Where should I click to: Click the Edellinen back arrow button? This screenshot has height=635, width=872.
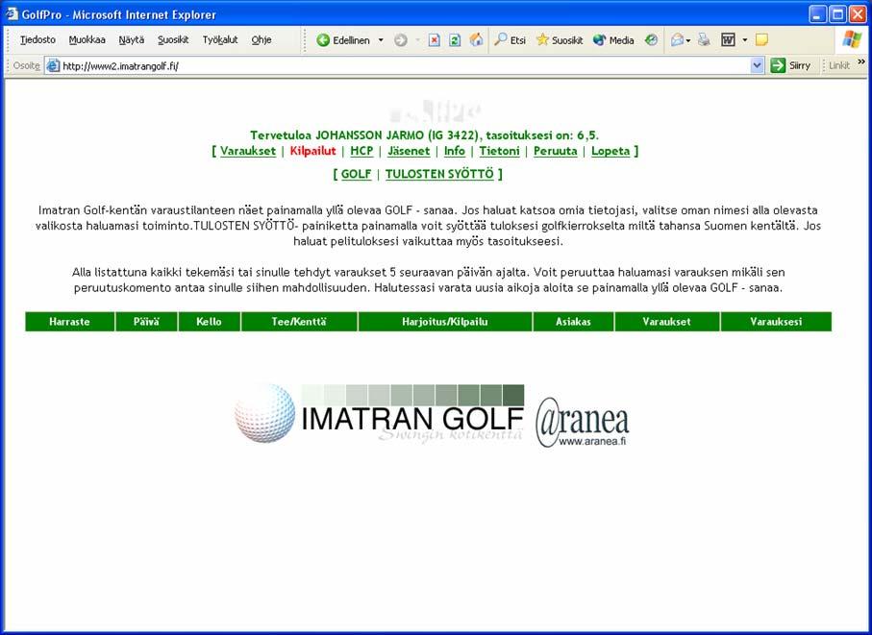point(343,40)
